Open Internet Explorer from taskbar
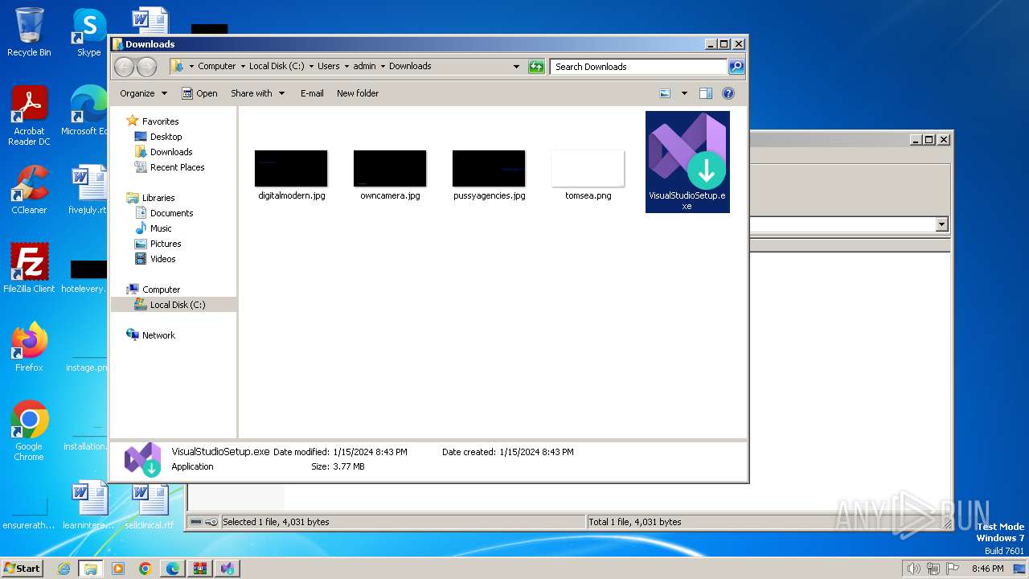 pos(64,569)
